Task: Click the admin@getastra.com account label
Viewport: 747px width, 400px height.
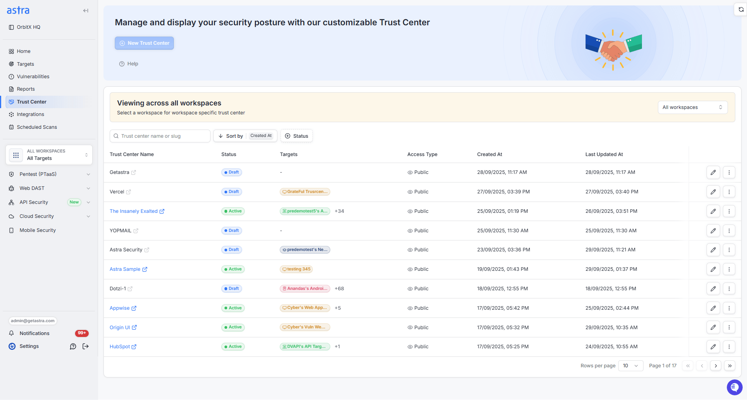Action: coord(33,321)
